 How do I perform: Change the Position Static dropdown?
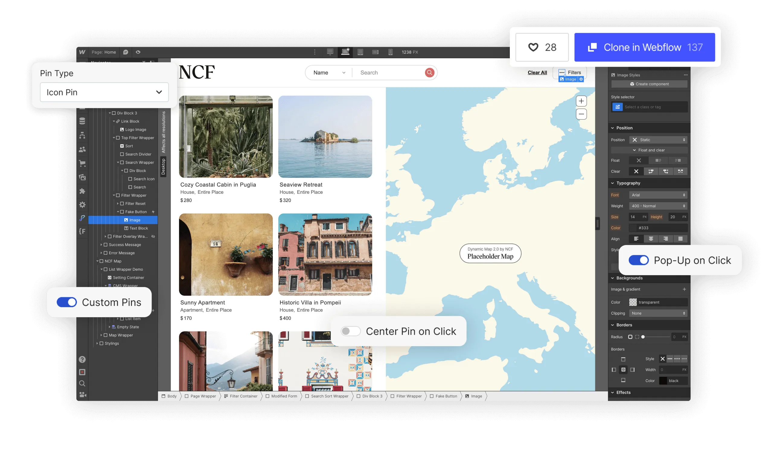click(658, 139)
